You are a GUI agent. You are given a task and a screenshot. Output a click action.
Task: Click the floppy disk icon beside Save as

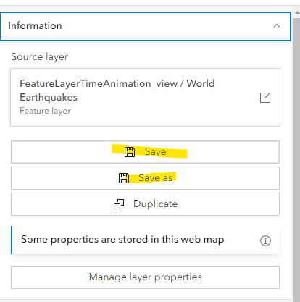[x=124, y=178]
